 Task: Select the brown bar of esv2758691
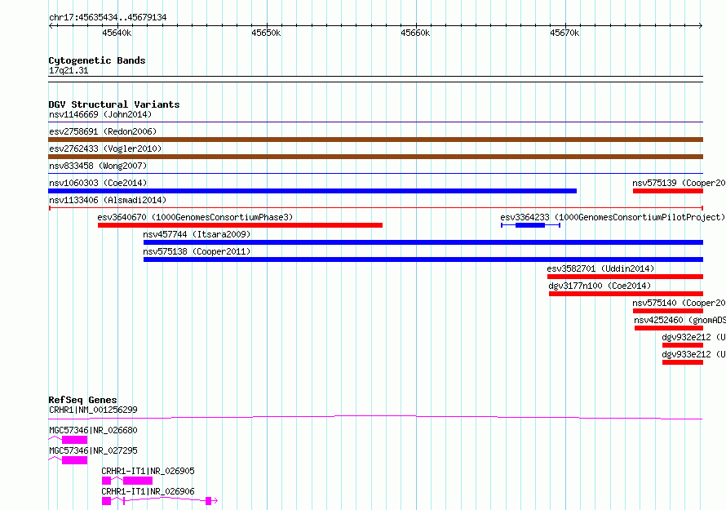pos(375,140)
